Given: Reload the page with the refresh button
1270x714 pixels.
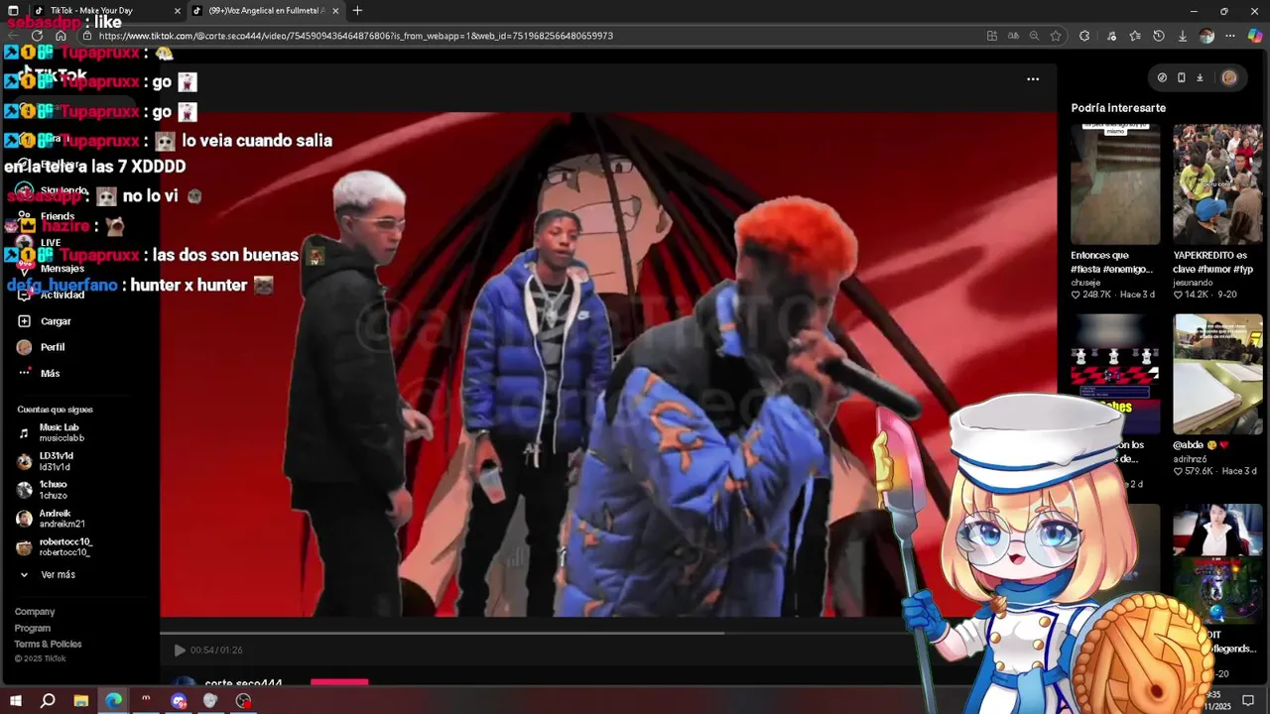Looking at the screenshot, I should pyautogui.click(x=37, y=36).
